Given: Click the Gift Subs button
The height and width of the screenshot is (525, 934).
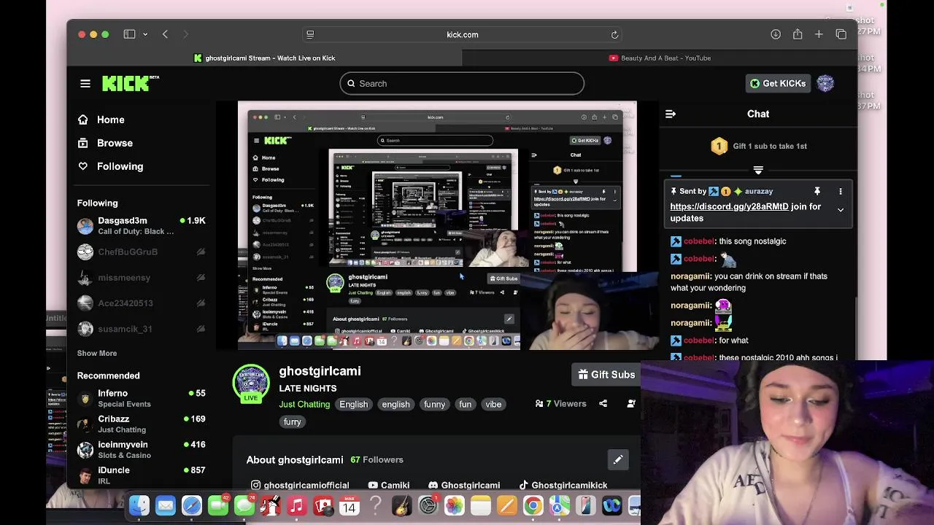Looking at the screenshot, I should pyautogui.click(x=606, y=375).
